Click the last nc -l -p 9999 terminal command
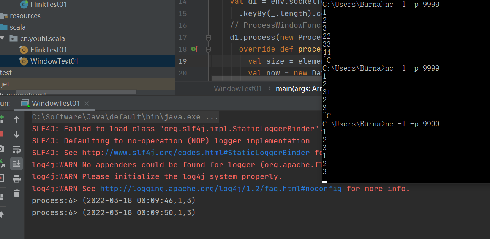The width and height of the screenshot is (490, 239). coord(412,124)
